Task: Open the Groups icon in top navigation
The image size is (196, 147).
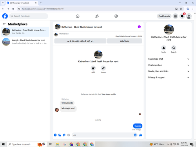Action: tap(116, 16)
